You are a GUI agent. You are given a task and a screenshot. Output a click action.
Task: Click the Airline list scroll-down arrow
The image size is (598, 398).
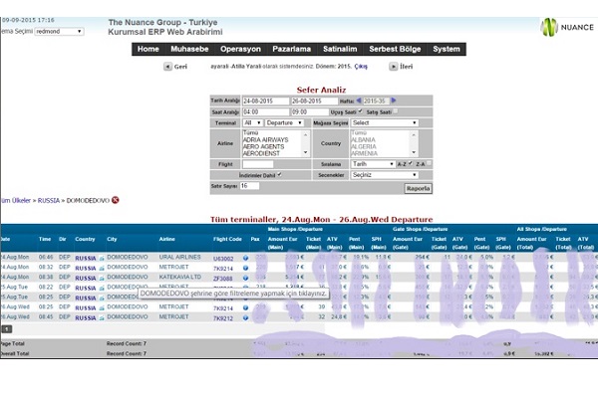306,152
